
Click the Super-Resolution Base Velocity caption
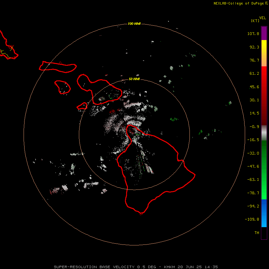[136, 267]
